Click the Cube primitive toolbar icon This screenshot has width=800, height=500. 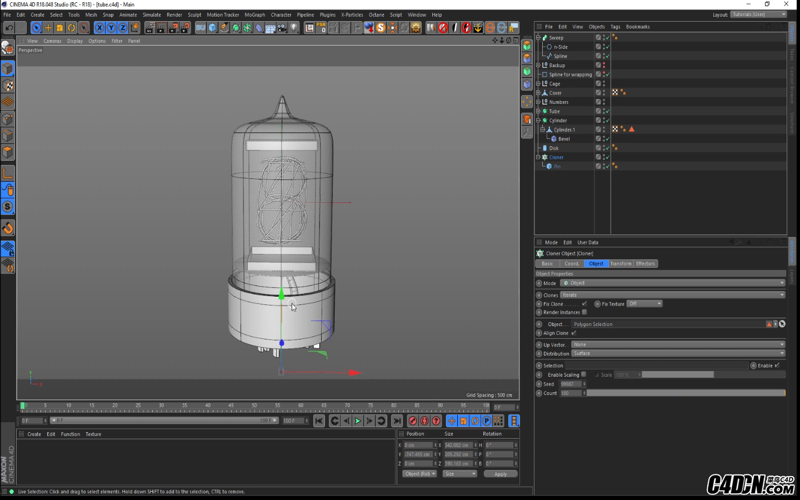(x=212, y=28)
